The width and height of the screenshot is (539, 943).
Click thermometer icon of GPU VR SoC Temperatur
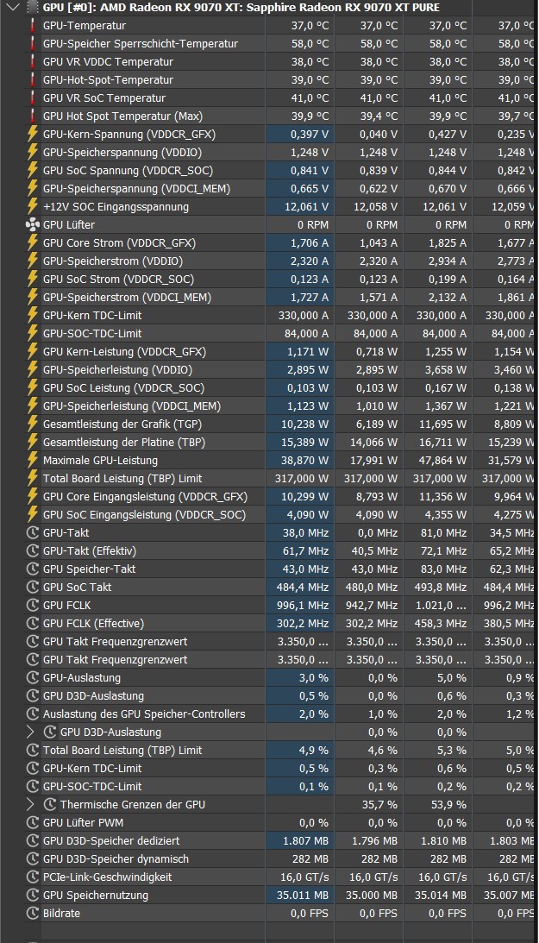tap(33, 97)
